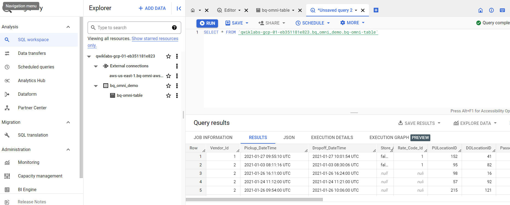Viewport: 510px width, 205px height.
Task: Click the results horizontal scrollbar
Action: [254, 200]
